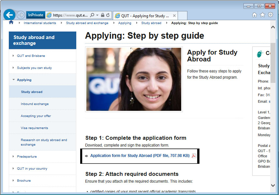Click the vertical scrollbar thumb
279x195 pixels.
point(273,62)
